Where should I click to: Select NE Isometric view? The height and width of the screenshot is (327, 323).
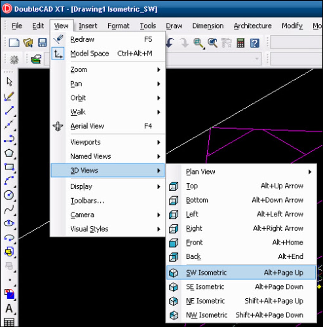click(241, 301)
